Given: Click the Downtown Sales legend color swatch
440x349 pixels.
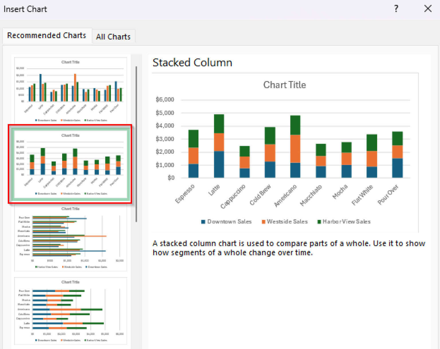Looking at the screenshot, I should pyautogui.click(x=203, y=221).
